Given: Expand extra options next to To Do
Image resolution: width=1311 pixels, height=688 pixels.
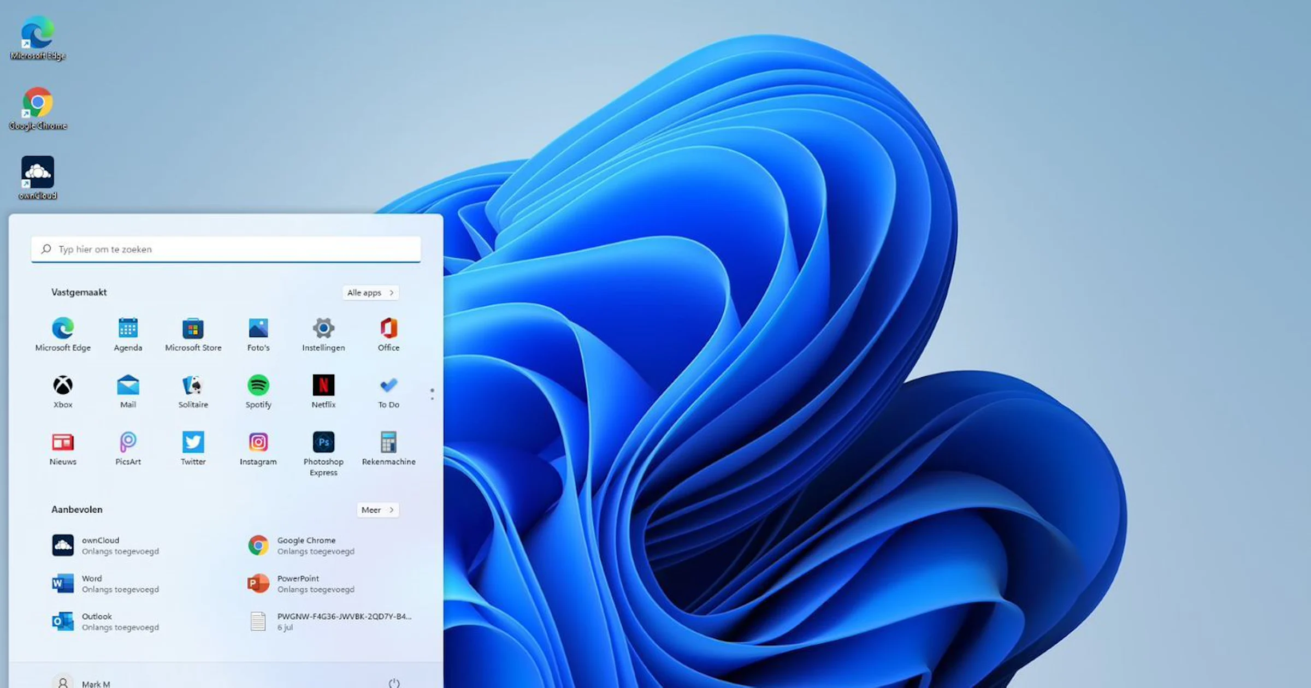Looking at the screenshot, I should (432, 392).
